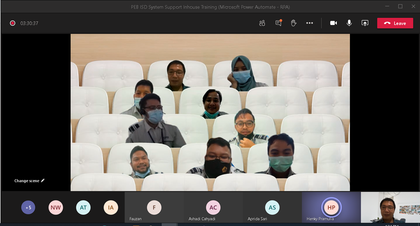Click Henky Pramulia's active speaker tile
Image resolution: width=420 pixels, height=226 pixels.
(x=331, y=208)
